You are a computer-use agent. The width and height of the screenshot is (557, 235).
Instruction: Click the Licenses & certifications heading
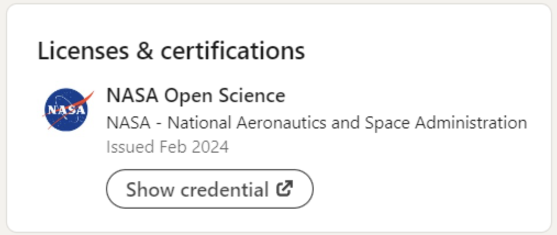point(171,51)
